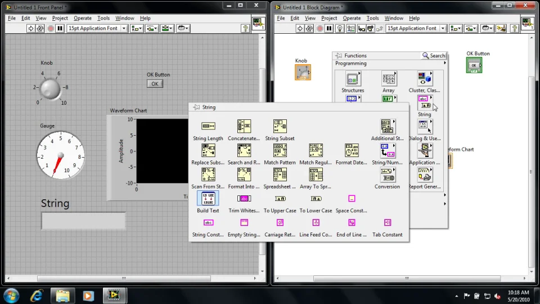Toggle the OK Button on Front Panel
The image size is (540, 304).
[x=154, y=84]
